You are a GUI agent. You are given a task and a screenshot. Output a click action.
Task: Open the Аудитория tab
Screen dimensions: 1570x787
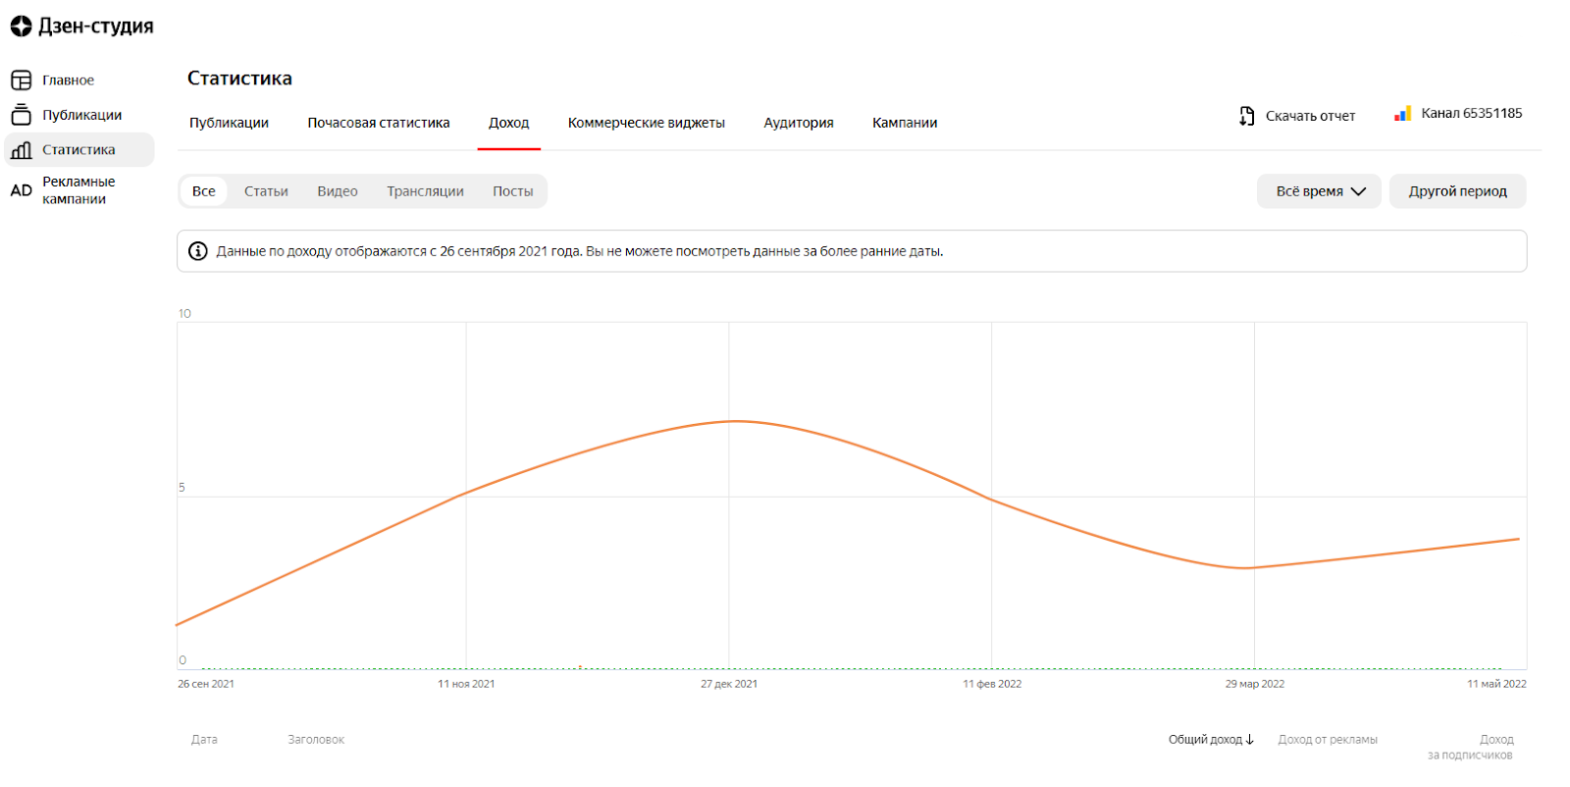798,123
